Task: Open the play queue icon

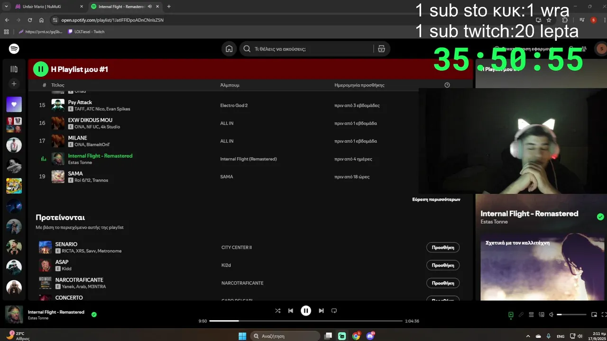Action: [x=532, y=314]
